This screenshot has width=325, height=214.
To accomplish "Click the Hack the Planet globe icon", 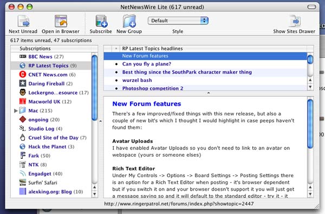I will [x=23, y=146].
